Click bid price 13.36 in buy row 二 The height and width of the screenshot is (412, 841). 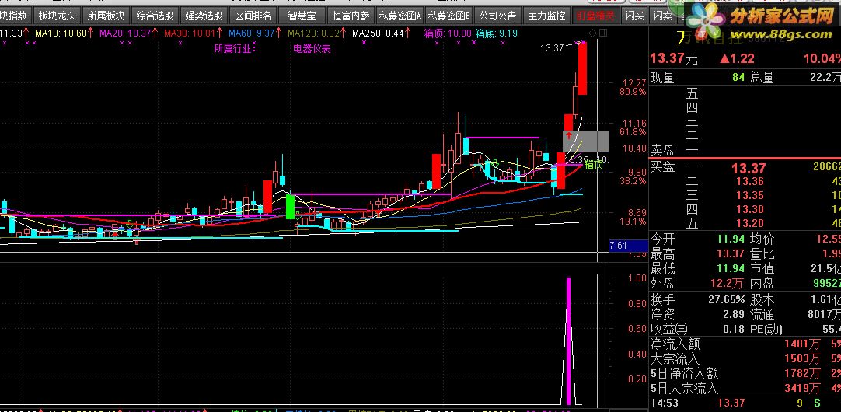(x=750, y=181)
